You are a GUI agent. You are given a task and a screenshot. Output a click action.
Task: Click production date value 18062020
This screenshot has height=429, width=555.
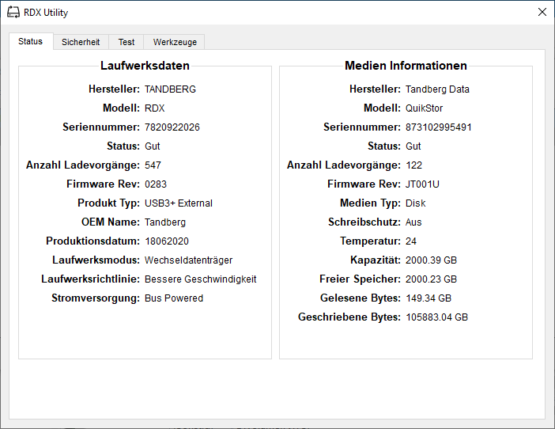point(167,241)
